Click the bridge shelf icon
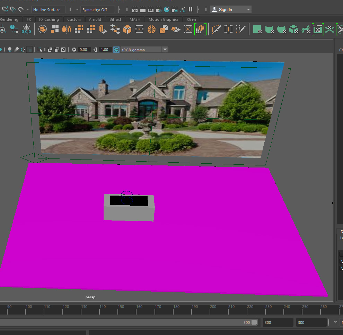Image resolution: width=343 pixels, height=335 pixels. point(115,29)
